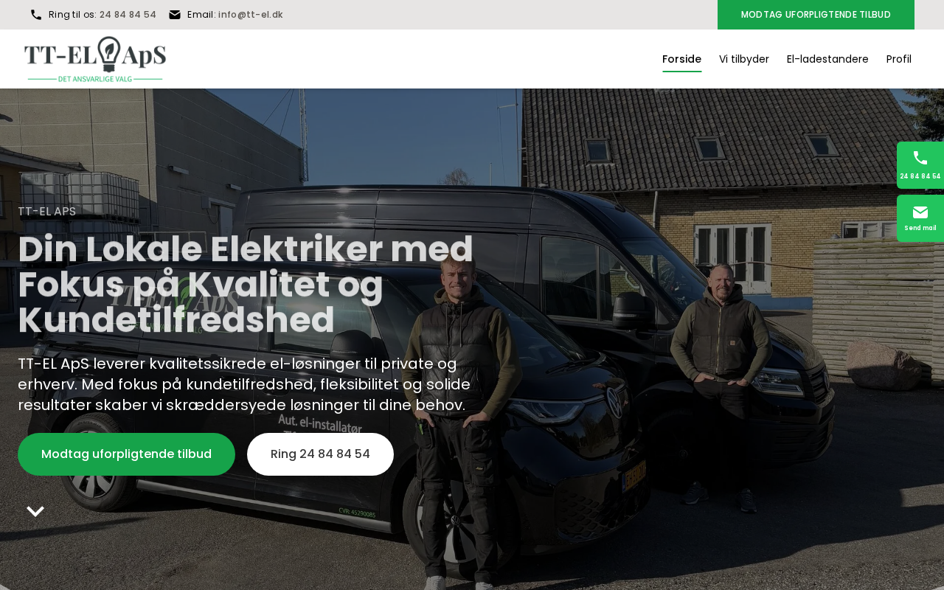
Task: Click the TT-EL APS hero subtitle
Action: pos(47,212)
